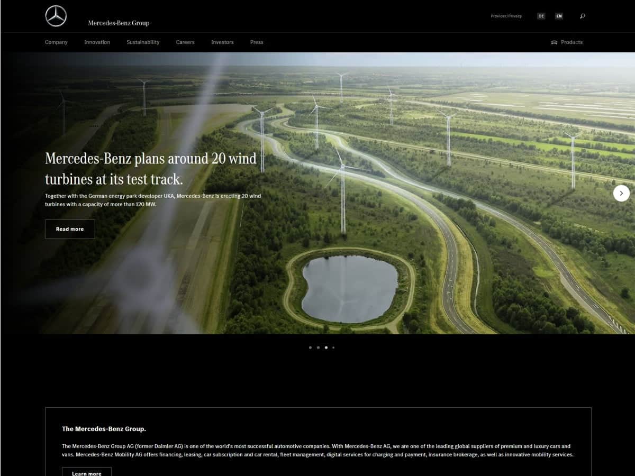
Task: Open the Press menu
Action: click(x=257, y=42)
